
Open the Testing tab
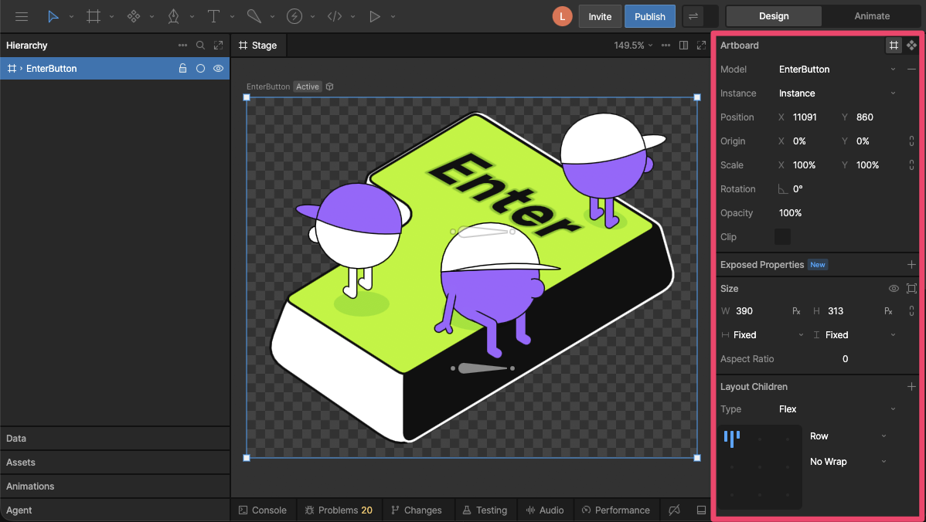pos(485,510)
